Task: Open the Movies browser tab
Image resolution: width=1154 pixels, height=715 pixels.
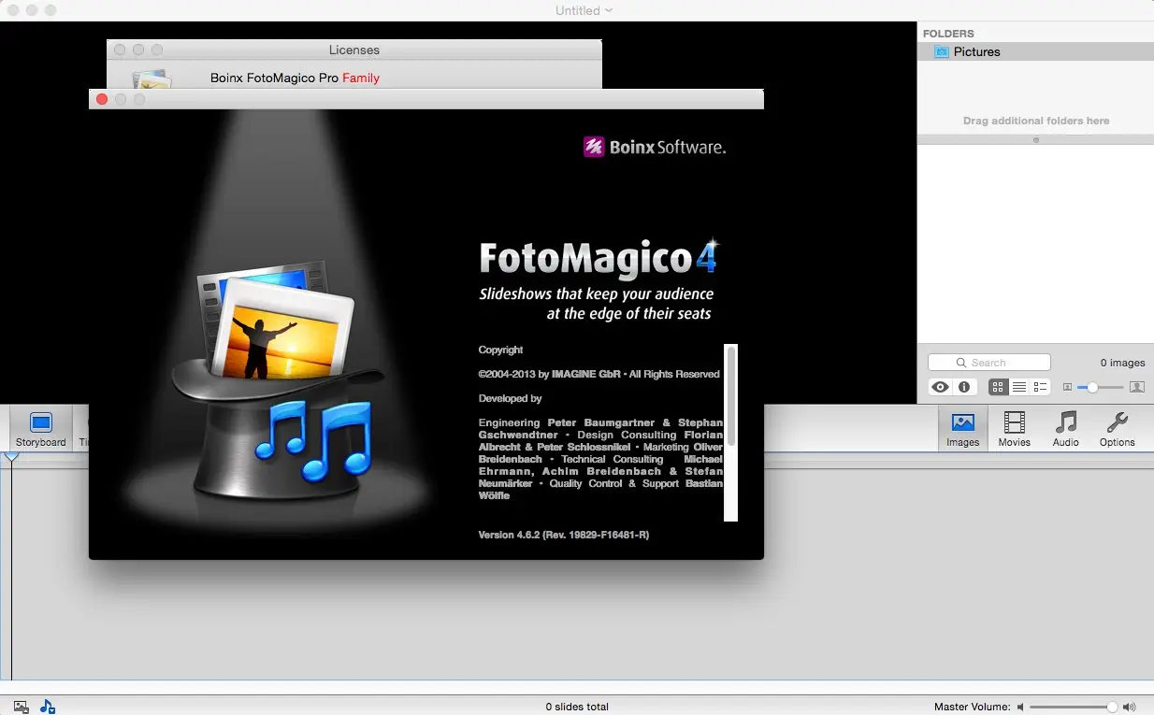Action: click(1014, 430)
